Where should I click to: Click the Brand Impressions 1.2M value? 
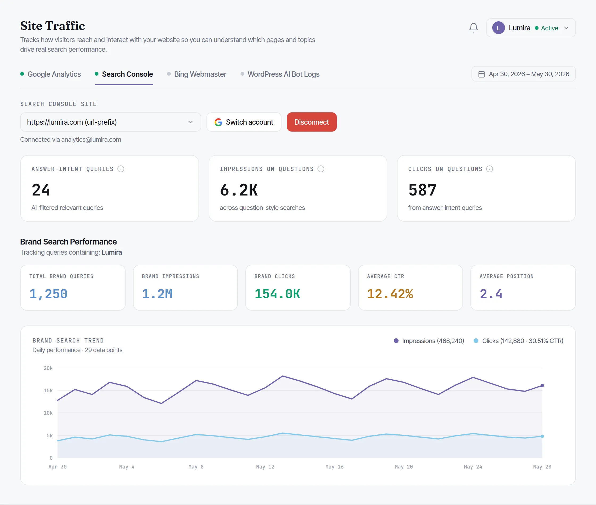[157, 294]
